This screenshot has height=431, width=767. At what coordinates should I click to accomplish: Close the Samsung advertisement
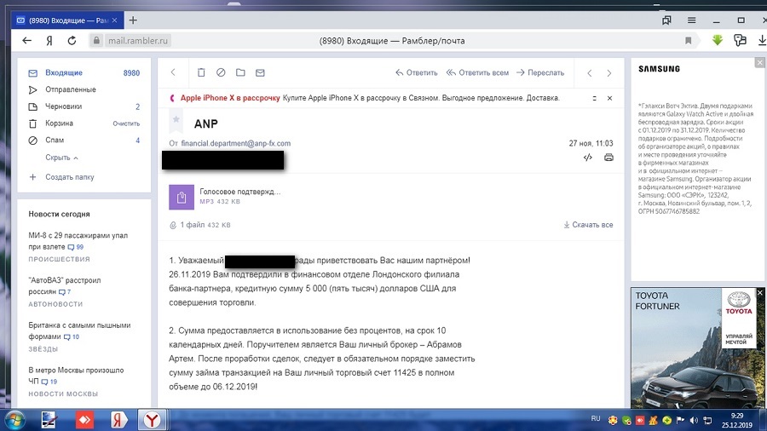coord(759,62)
